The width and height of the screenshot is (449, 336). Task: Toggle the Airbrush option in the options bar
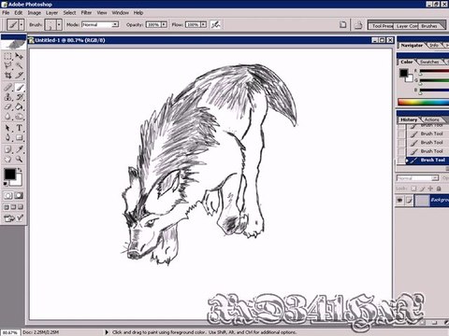click(x=215, y=24)
